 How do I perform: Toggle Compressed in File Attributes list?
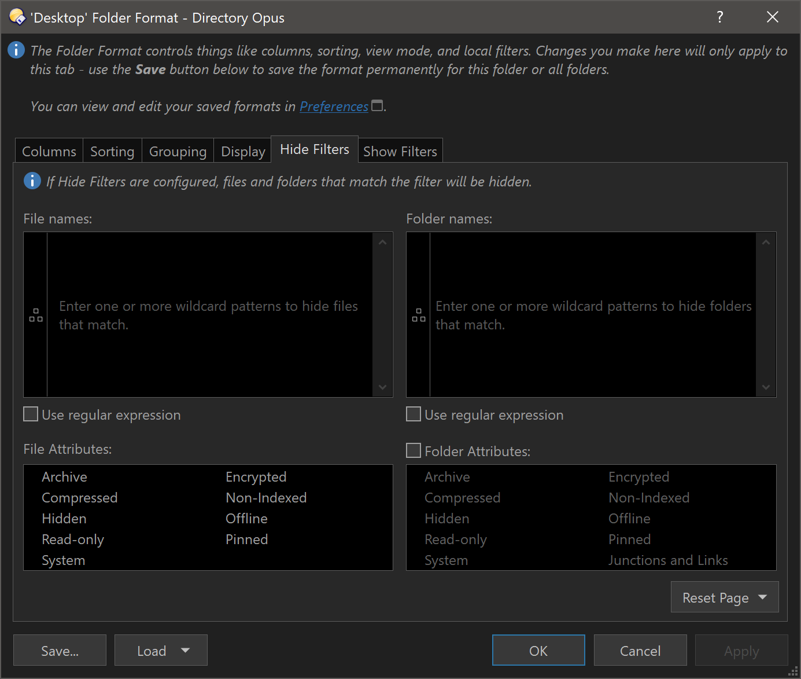79,498
